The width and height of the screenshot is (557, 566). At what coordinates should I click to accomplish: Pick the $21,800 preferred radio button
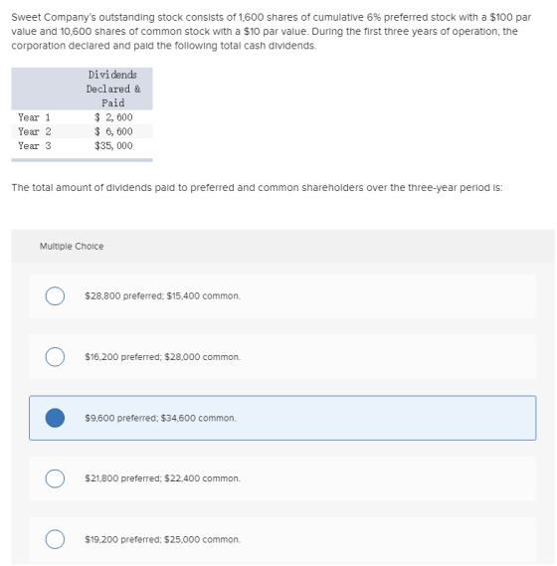point(55,478)
